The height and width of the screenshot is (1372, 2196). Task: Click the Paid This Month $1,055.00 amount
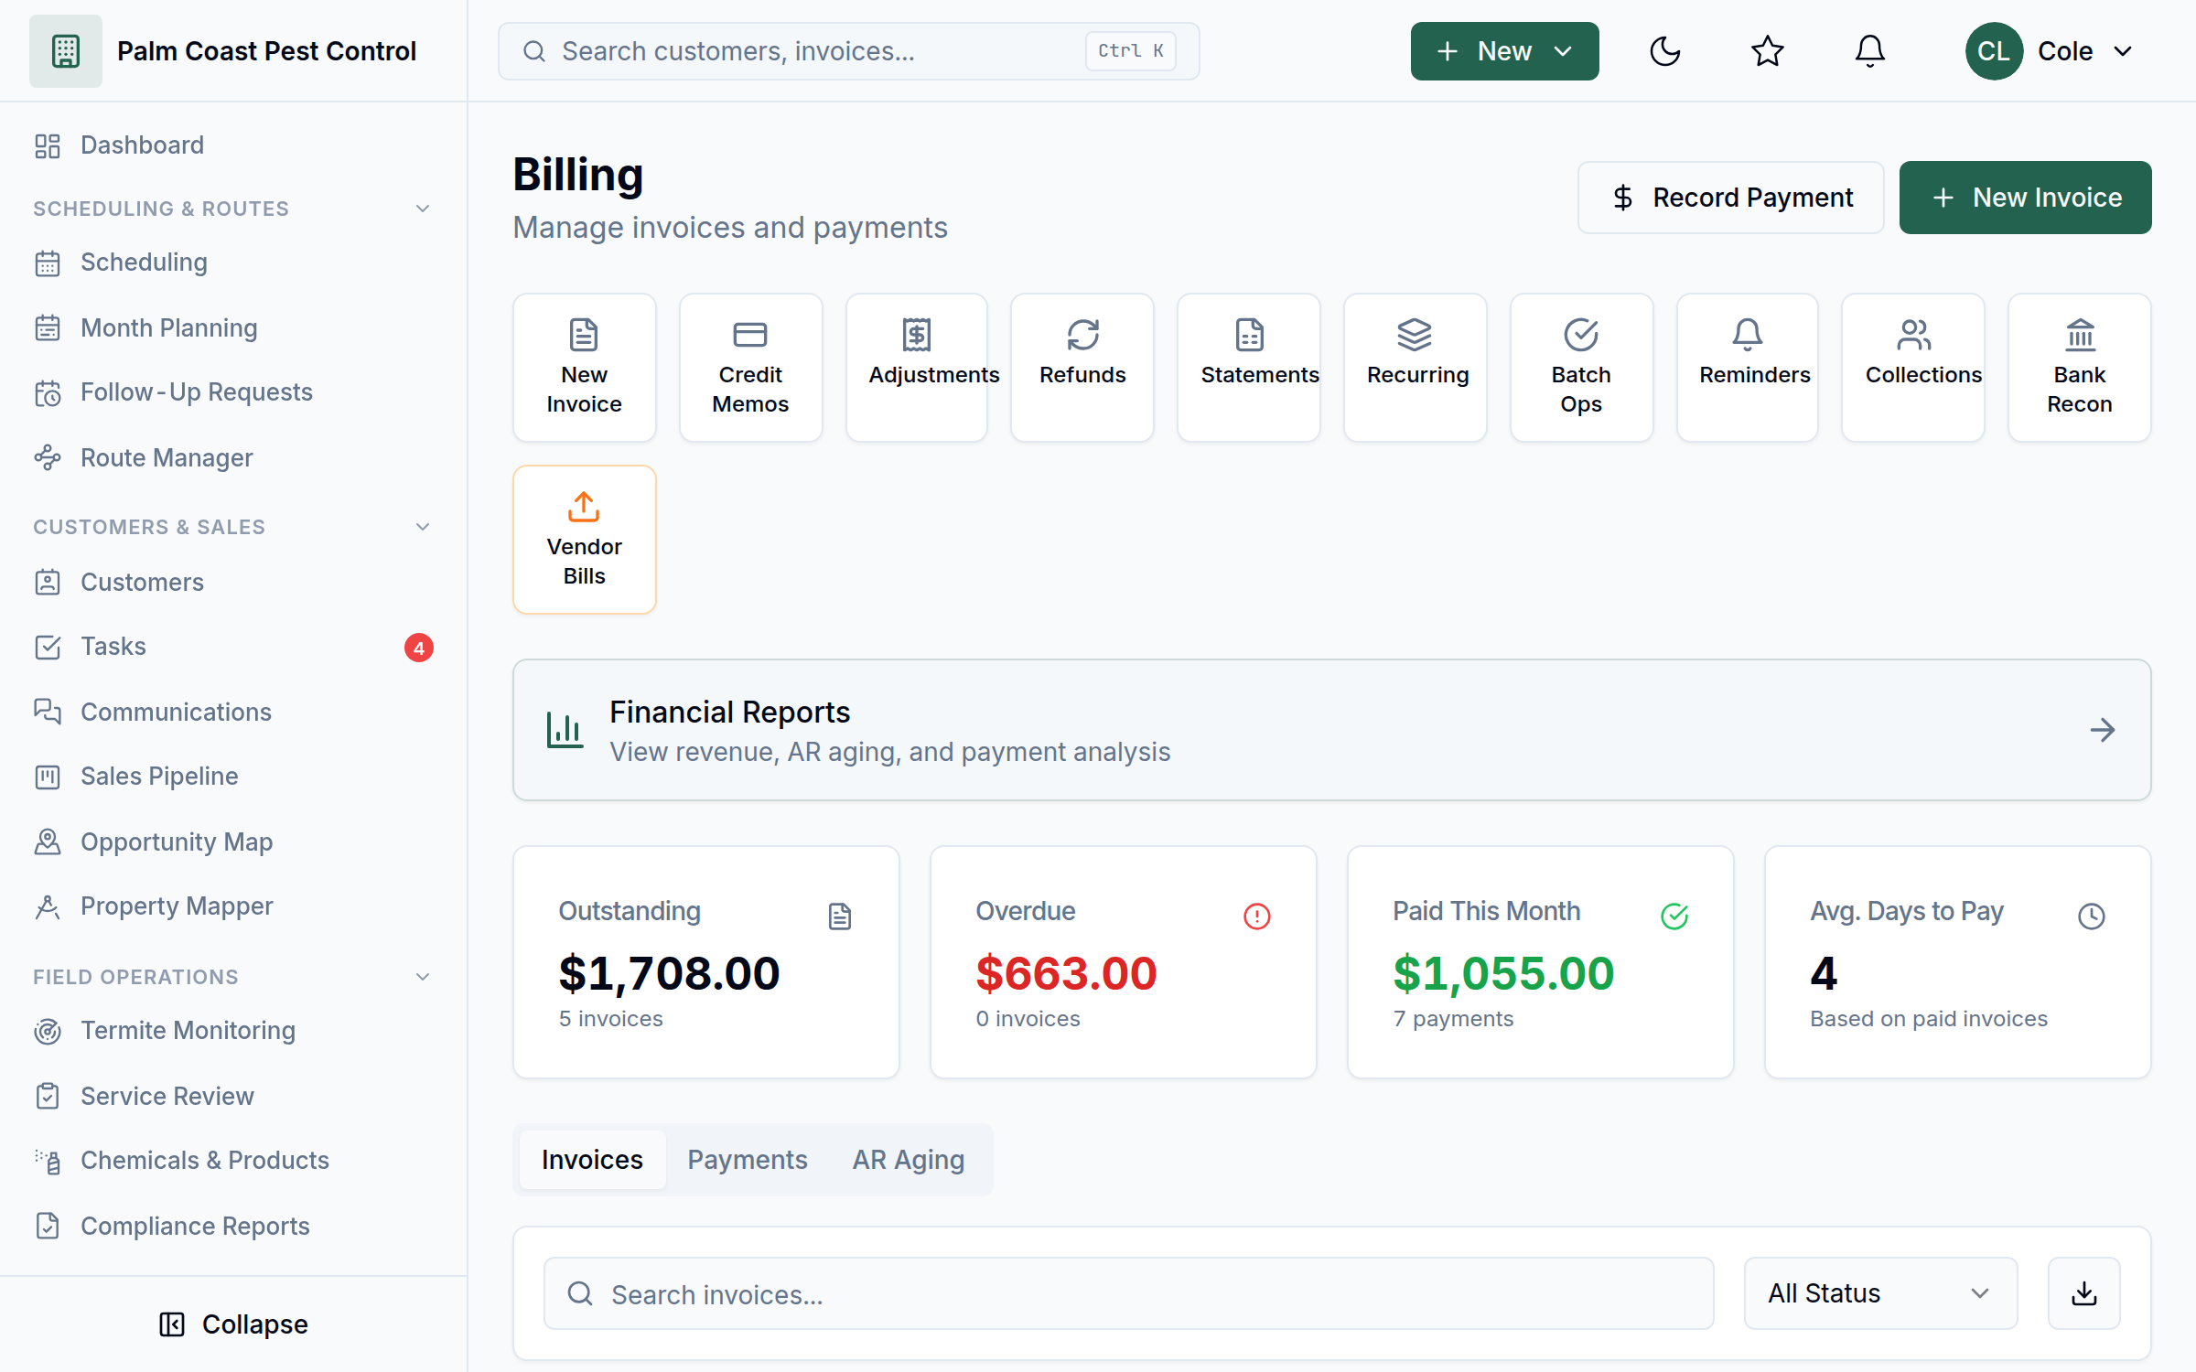[1503, 973]
